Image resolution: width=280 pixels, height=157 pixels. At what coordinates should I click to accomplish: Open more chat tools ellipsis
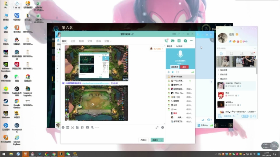click(97, 127)
